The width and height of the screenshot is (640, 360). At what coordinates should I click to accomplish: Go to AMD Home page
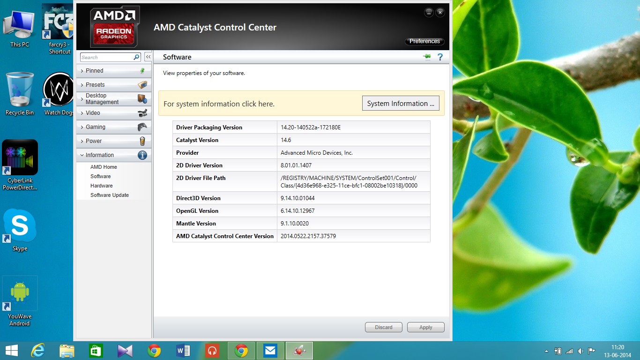tap(104, 167)
